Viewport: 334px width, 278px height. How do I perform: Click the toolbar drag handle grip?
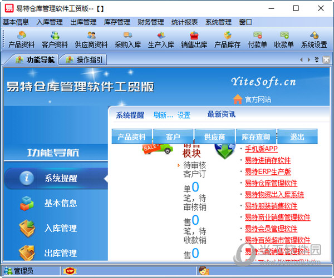point(3,39)
